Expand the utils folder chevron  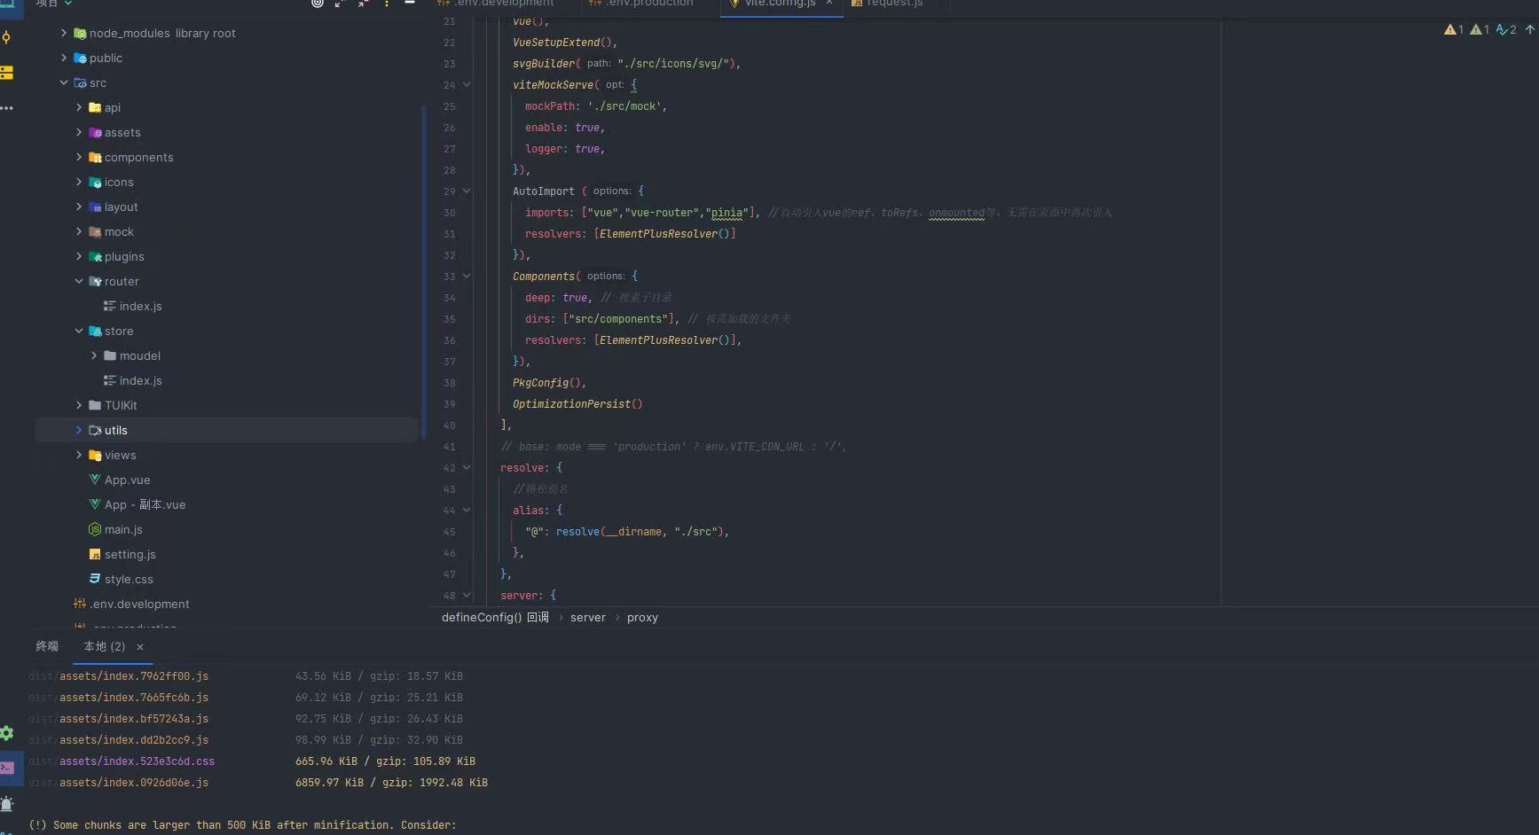coord(79,430)
